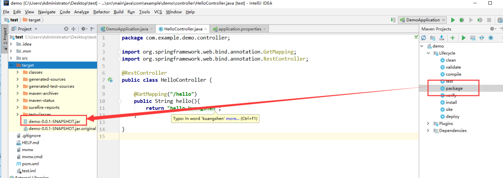Click Scroll from Source target icon
The image size is (503, 178).
(66, 29)
